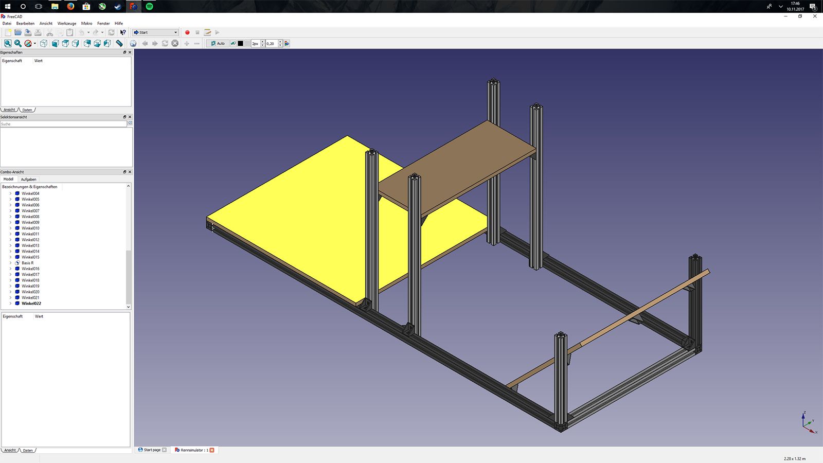Expand the Winkel004 tree item
The image size is (823, 463).
(10, 193)
